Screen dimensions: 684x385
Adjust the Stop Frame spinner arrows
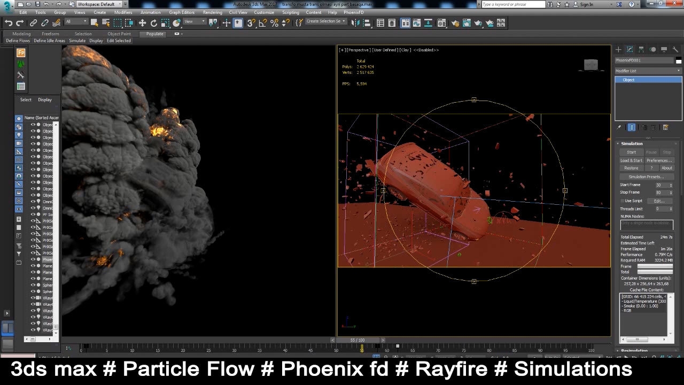pos(671,192)
